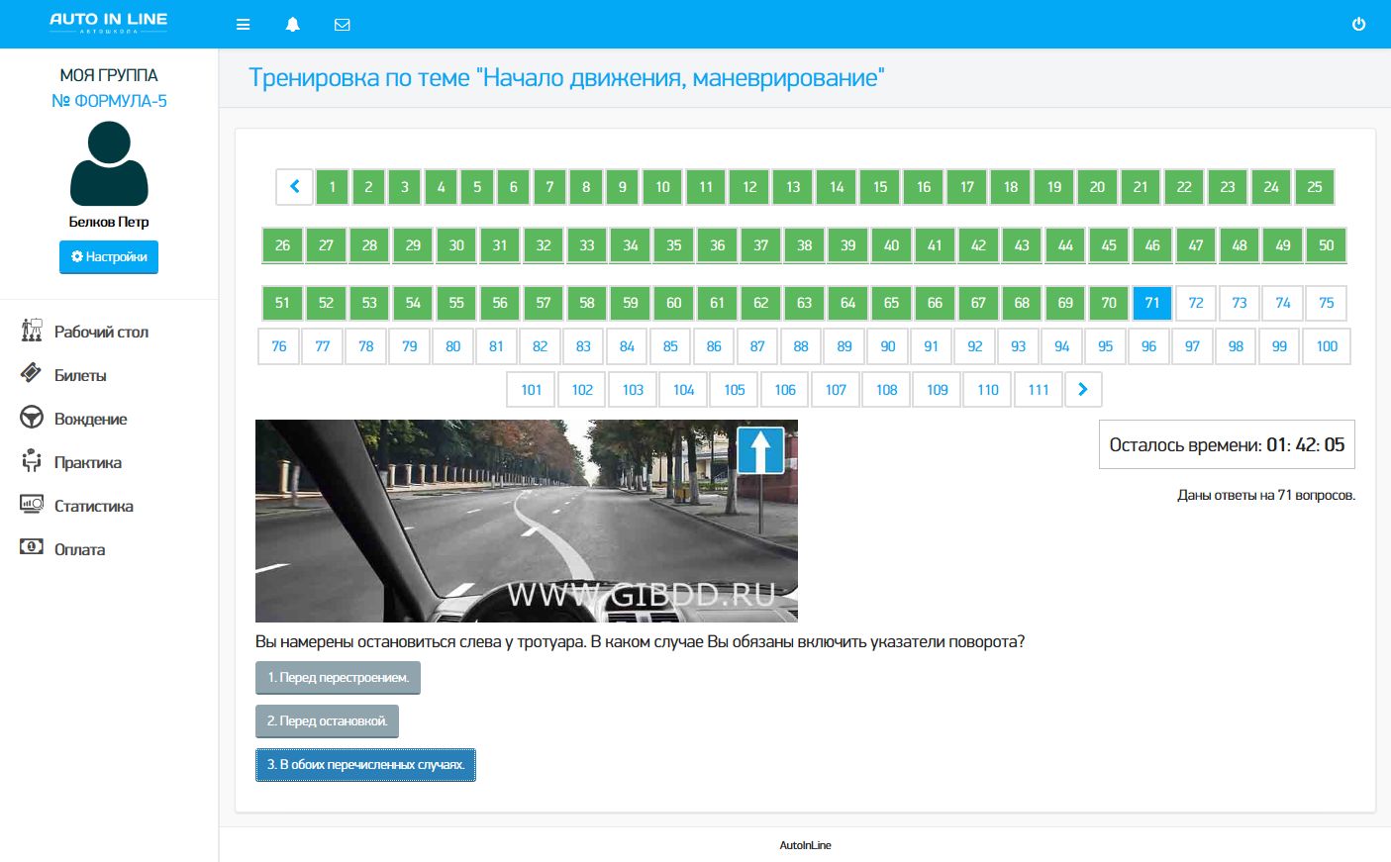Jump to question 25
The image size is (1391, 862).
[x=1315, y=186]
